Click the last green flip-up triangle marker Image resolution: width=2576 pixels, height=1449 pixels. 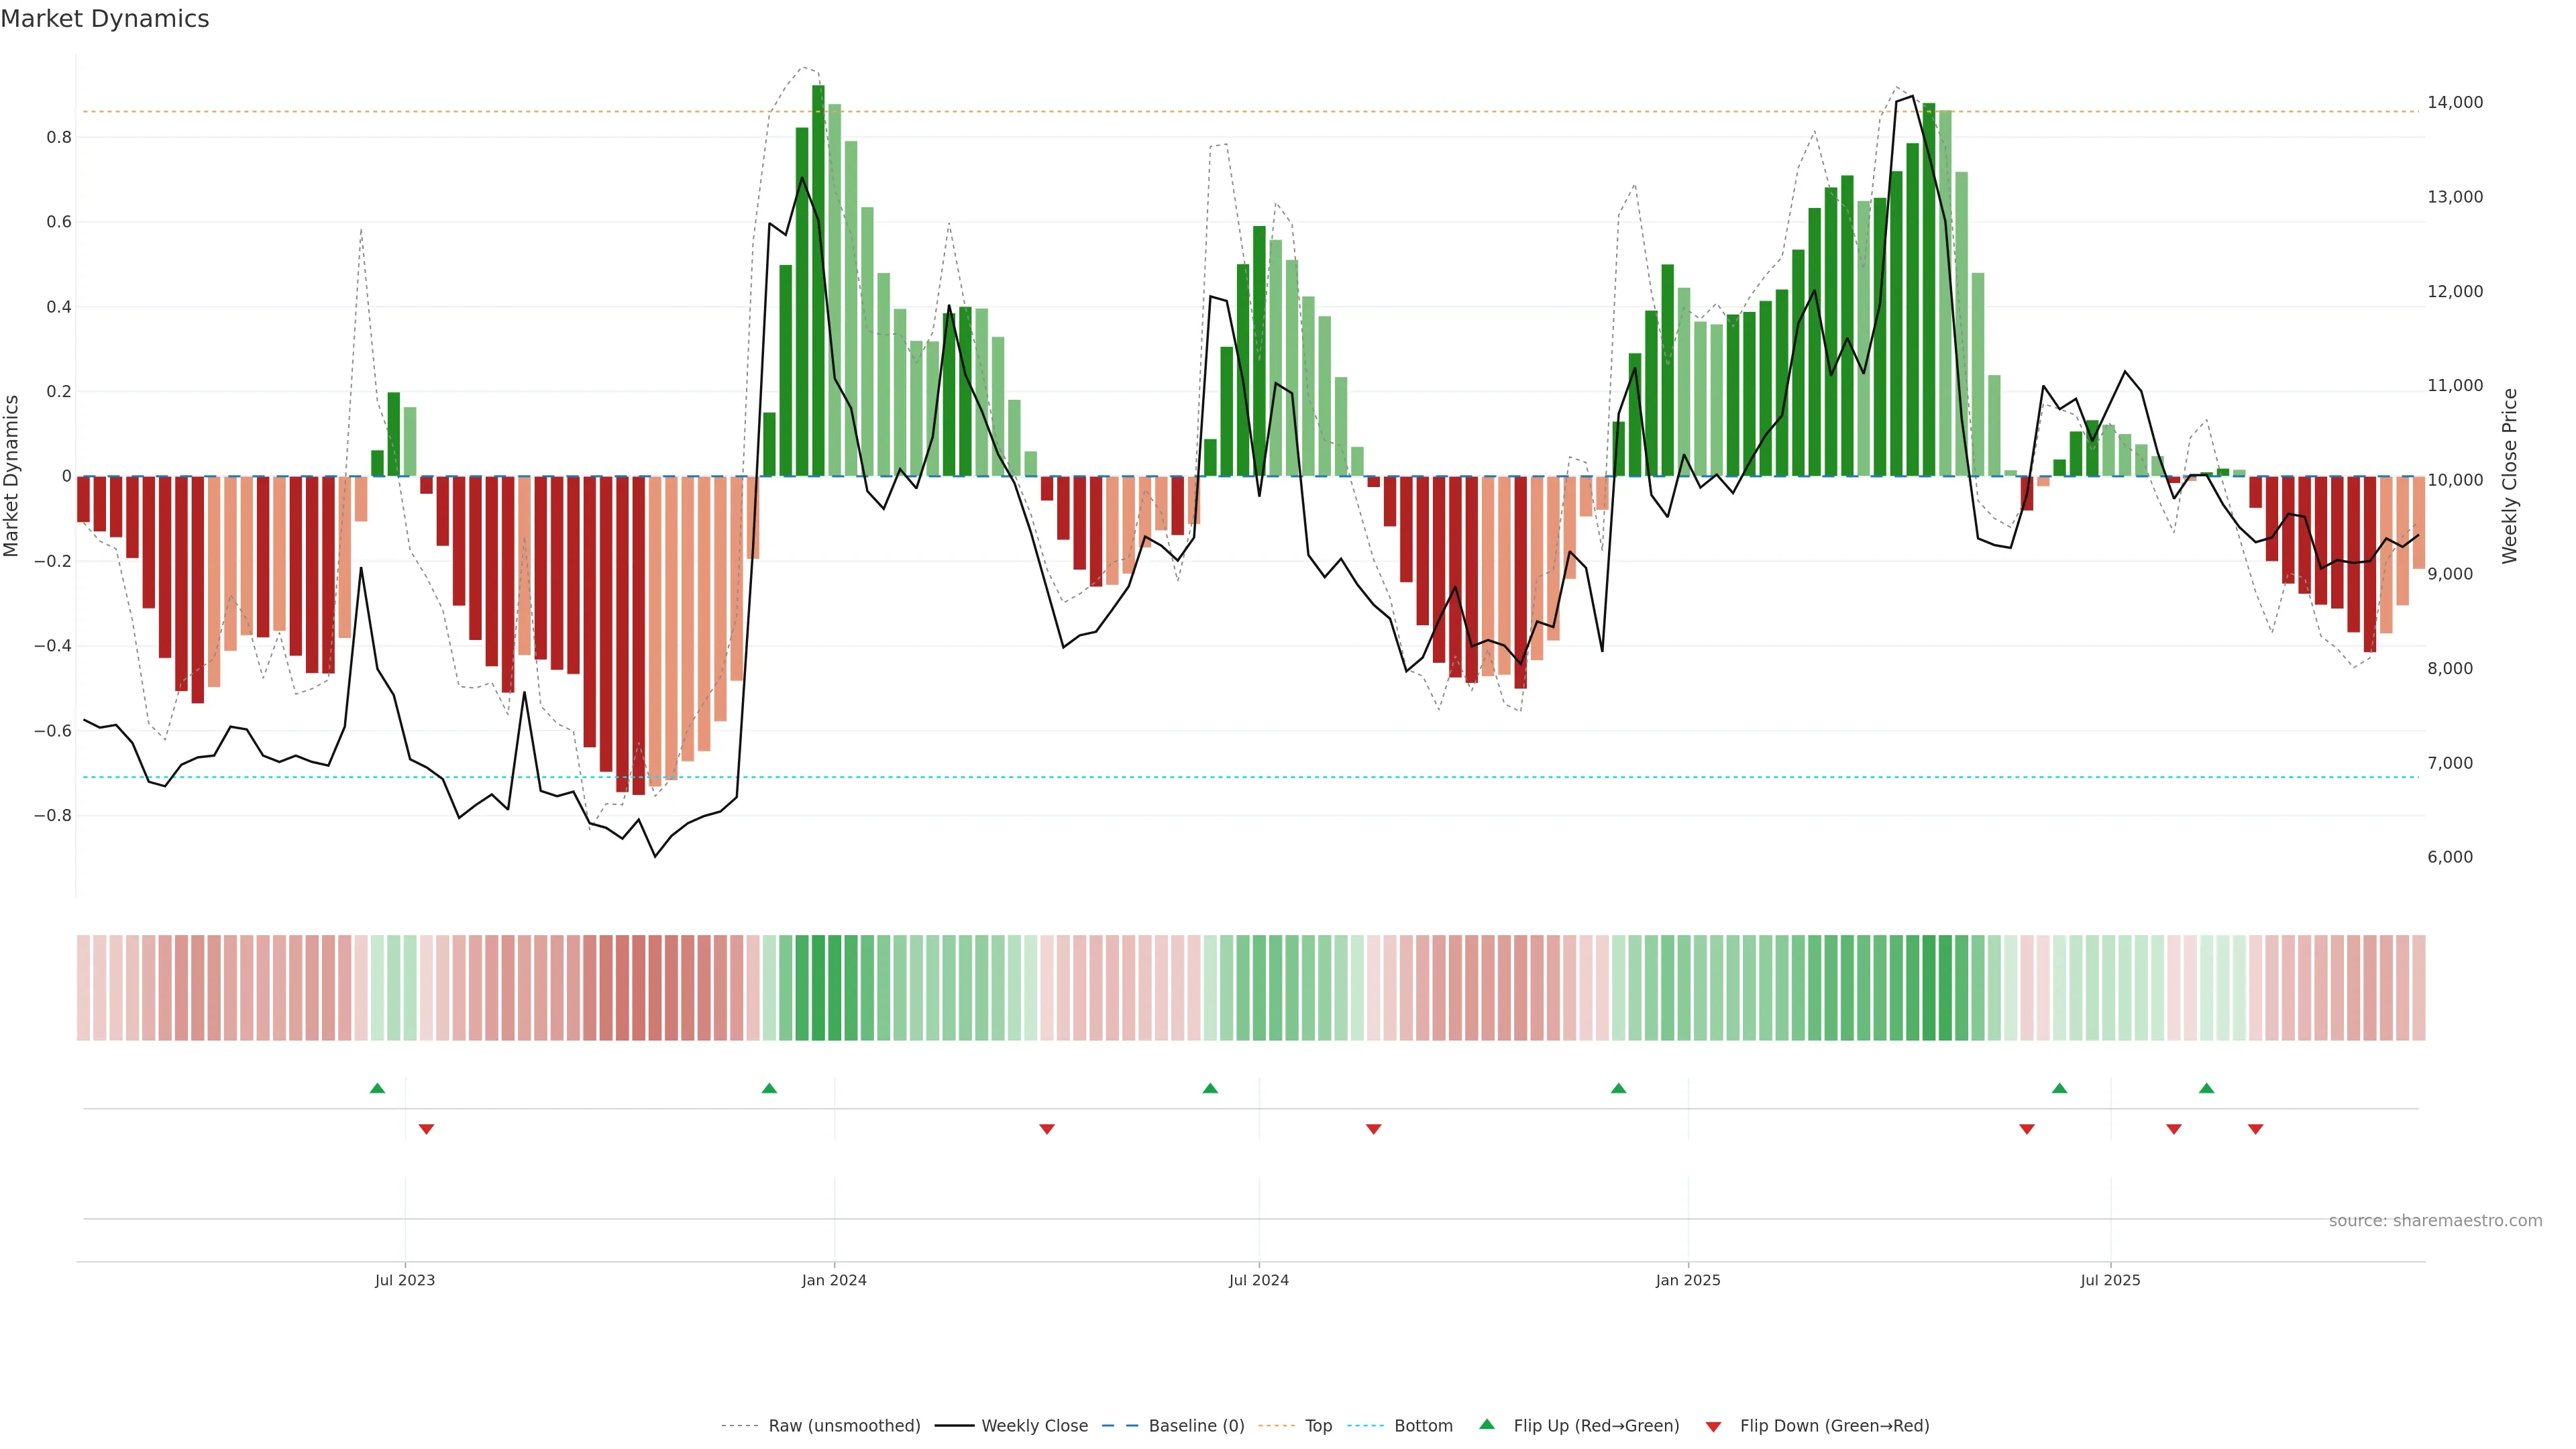tap(2206, 1088)
